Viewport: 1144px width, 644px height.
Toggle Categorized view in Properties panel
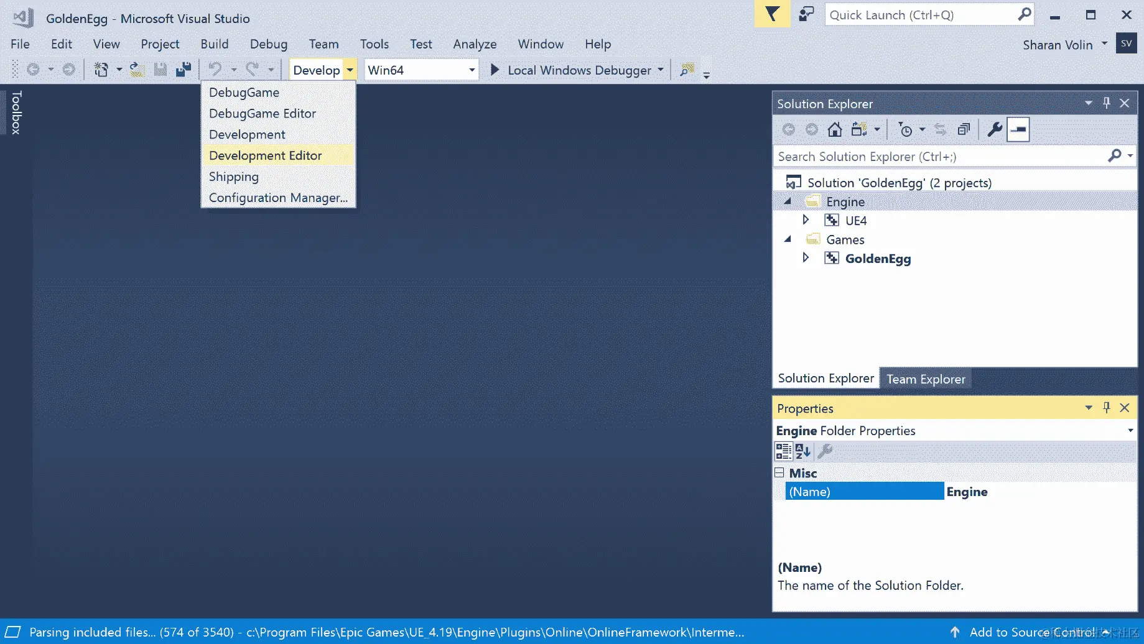coord(784,451)
